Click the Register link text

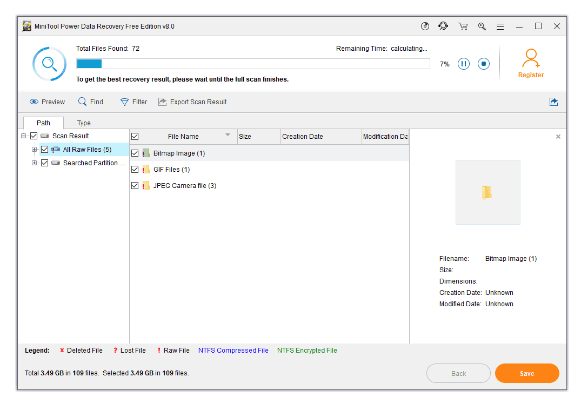pyautogui.click(x=531, y=75)
